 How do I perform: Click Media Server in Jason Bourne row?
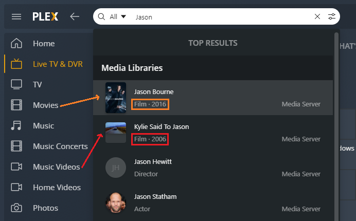tap(301, 104)
